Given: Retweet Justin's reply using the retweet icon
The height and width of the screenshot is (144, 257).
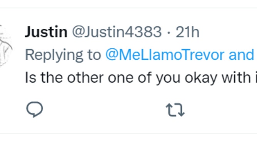Looking at the screenshot, I should (175, 110).
